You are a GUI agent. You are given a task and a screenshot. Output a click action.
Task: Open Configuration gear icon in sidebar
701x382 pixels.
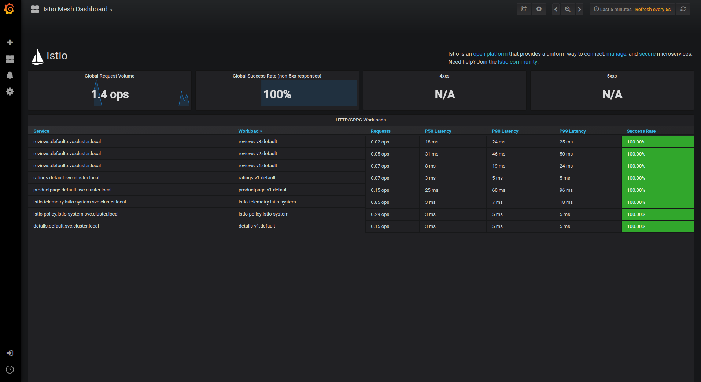coord(10,91)
